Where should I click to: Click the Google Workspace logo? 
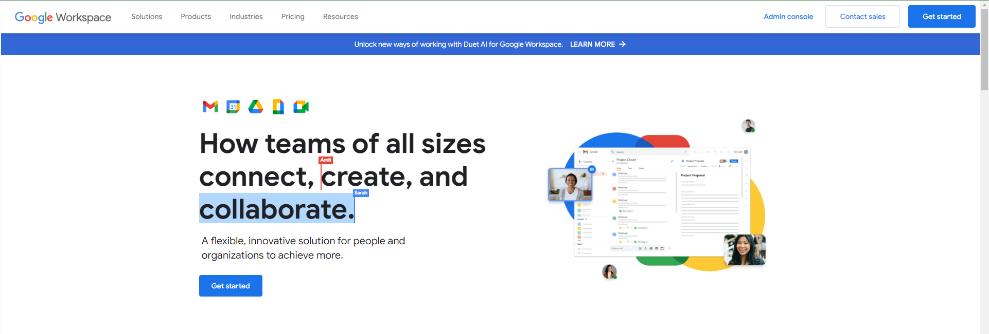click(63, 17)
